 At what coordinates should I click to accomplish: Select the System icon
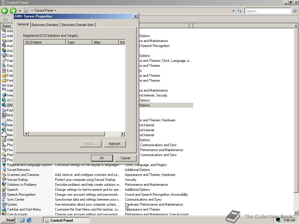click(x=4, y=204)
